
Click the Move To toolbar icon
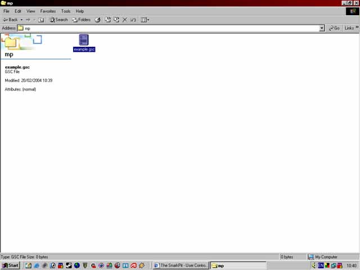[x=107, y=20]
